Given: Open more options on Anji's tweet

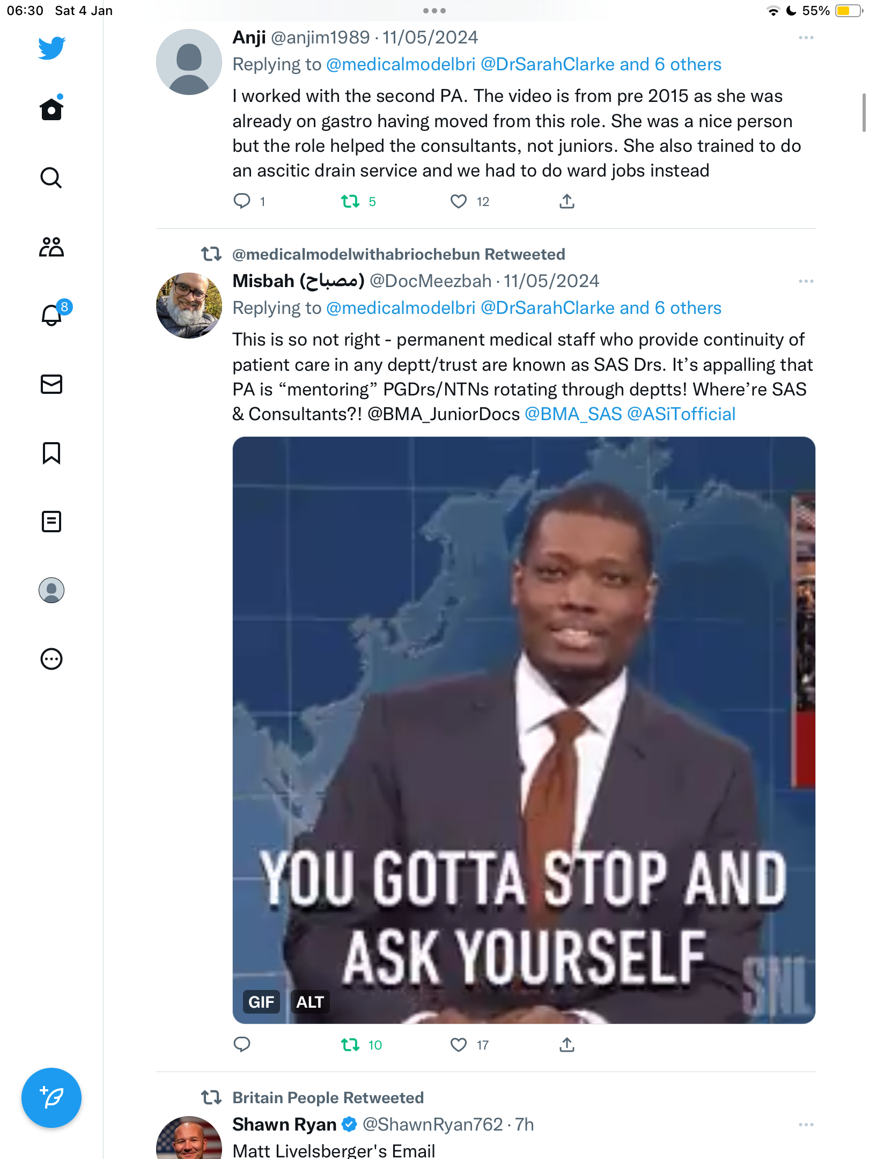Looking at the screenshot, I should pos(806,38).
